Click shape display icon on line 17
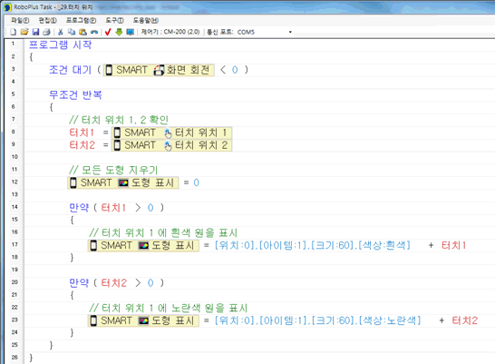 pyautogui.click(x=143, y=245)
